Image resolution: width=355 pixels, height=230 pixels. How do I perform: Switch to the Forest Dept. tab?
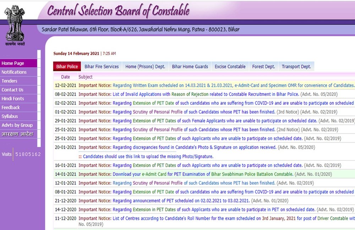(263, 66)
